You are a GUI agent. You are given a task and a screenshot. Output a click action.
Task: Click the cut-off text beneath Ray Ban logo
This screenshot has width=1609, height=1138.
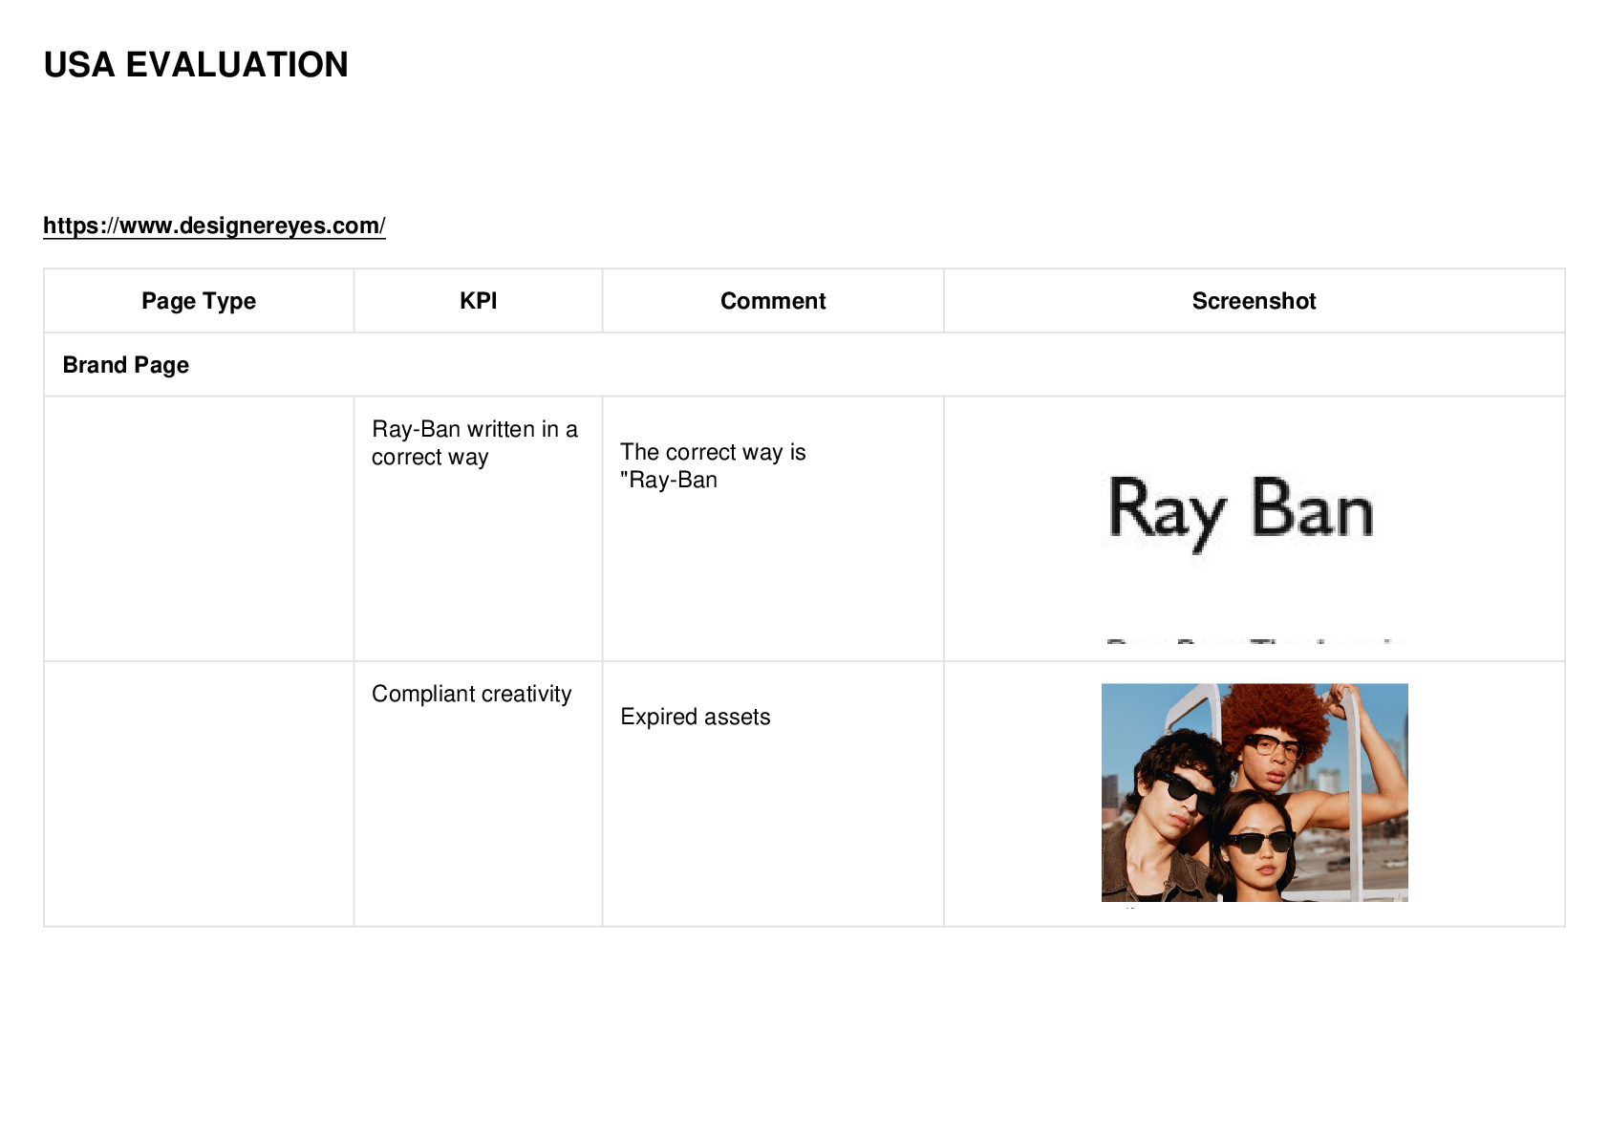[x=1254, y=641]
